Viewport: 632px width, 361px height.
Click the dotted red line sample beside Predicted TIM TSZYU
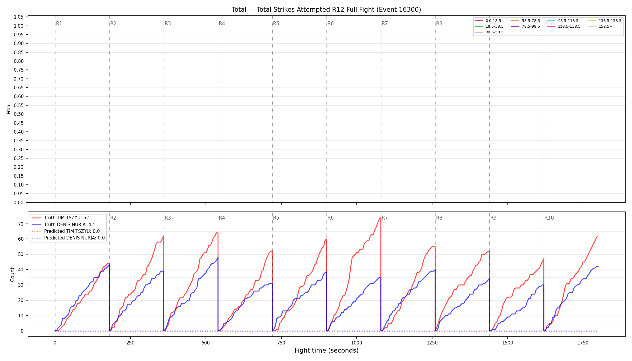point(36,231)
